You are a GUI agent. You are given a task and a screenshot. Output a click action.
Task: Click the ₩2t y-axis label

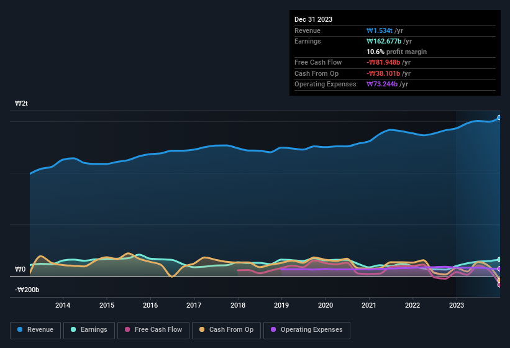pos(21,103)
